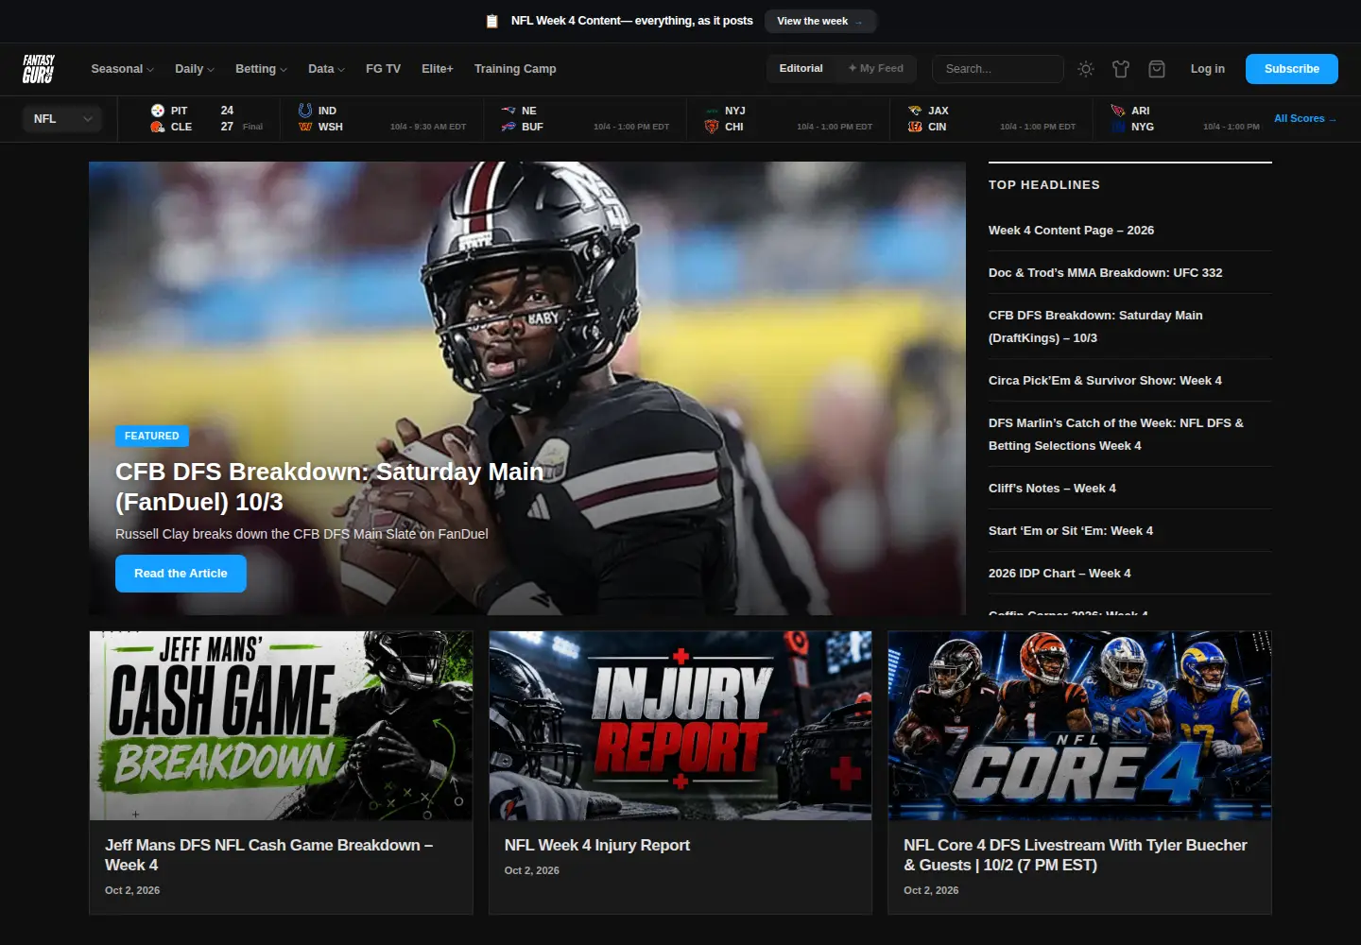Expand the Betting dropdown menu
Screen dimensions: 1361x945
point(261,69)
